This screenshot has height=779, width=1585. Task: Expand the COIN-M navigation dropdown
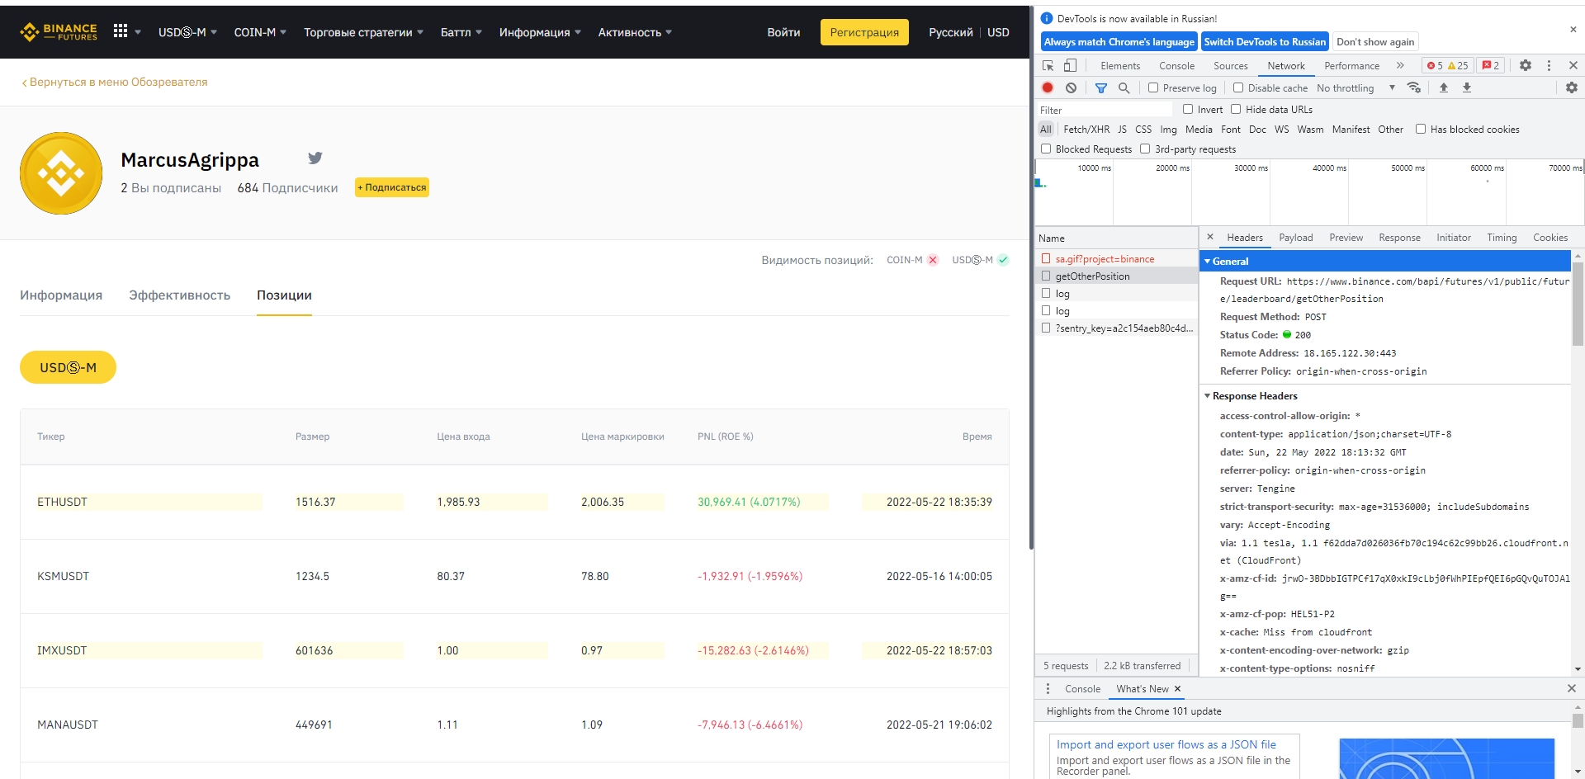coord(260,32)
